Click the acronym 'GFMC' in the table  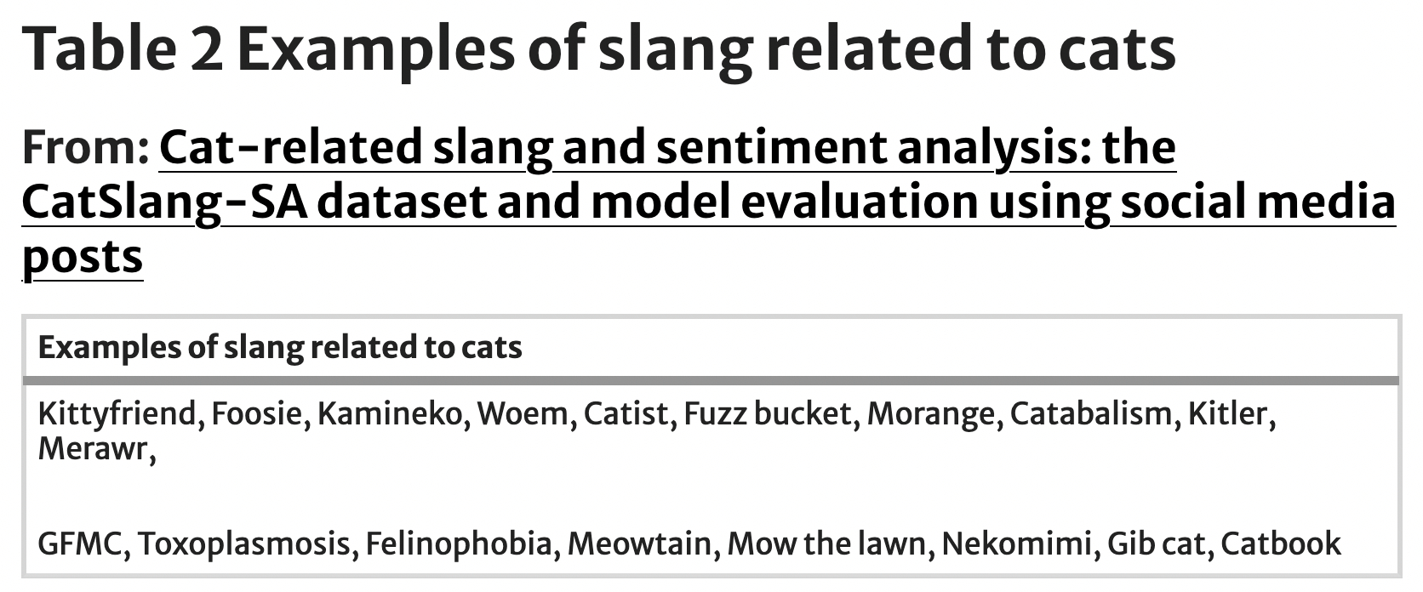point(79,544)
